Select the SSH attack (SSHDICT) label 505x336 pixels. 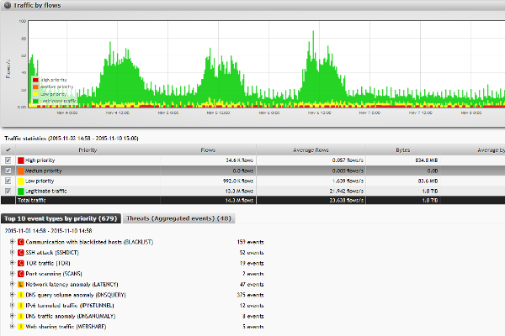[52, 252]
